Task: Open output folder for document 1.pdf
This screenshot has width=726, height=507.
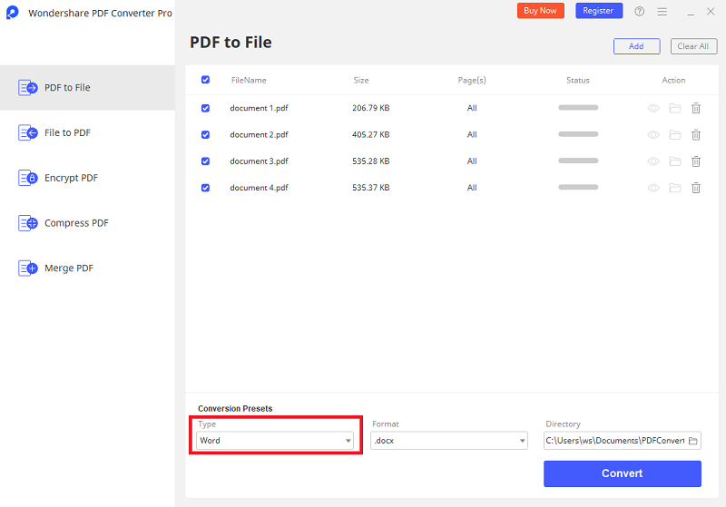Action: [x=675, y=108]
